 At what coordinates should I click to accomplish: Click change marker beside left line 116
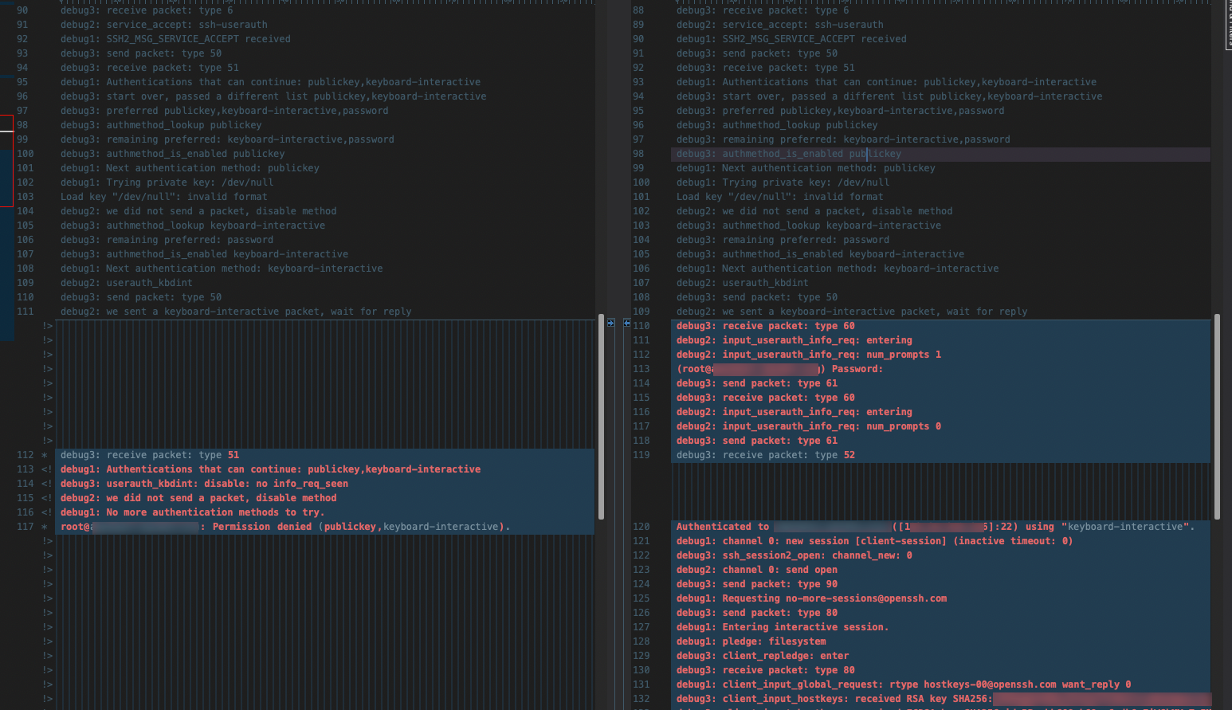tap(46, 512)
